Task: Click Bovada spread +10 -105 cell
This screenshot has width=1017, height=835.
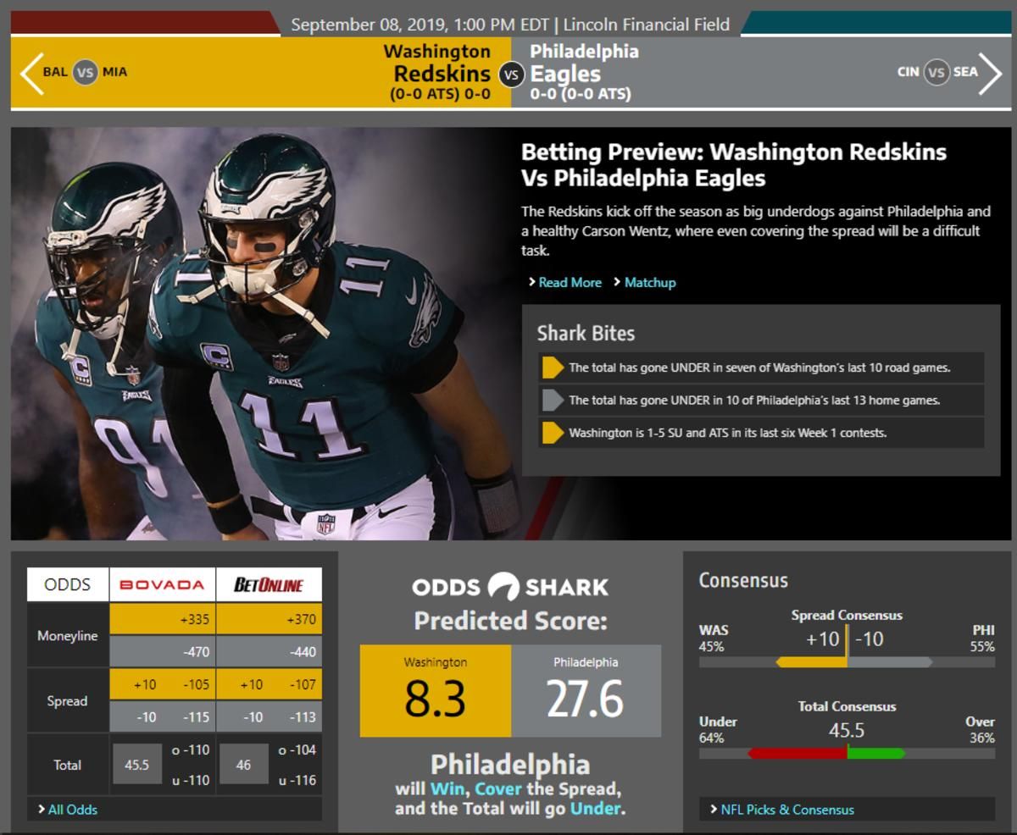Action: coord(162,684)
